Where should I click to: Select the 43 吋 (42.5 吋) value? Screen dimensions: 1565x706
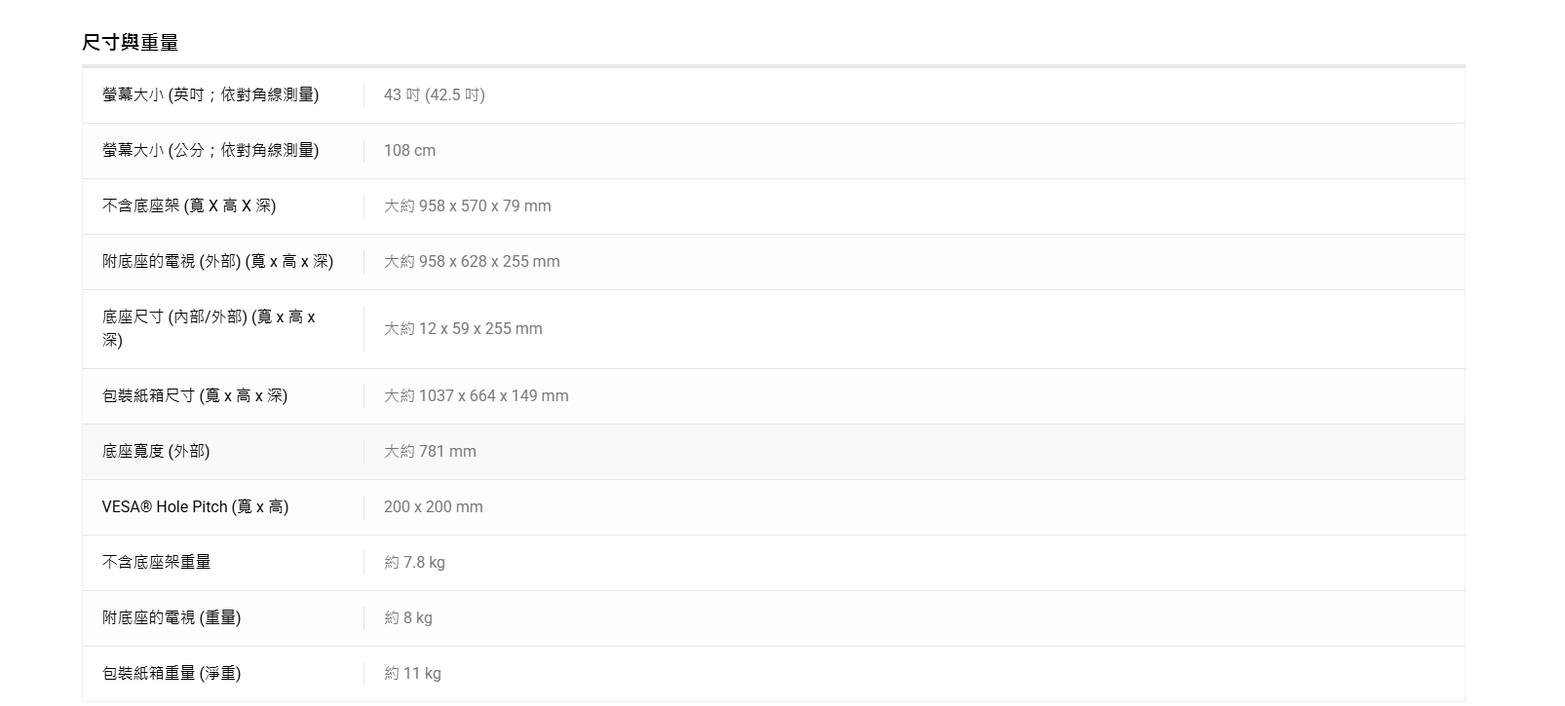434,94
